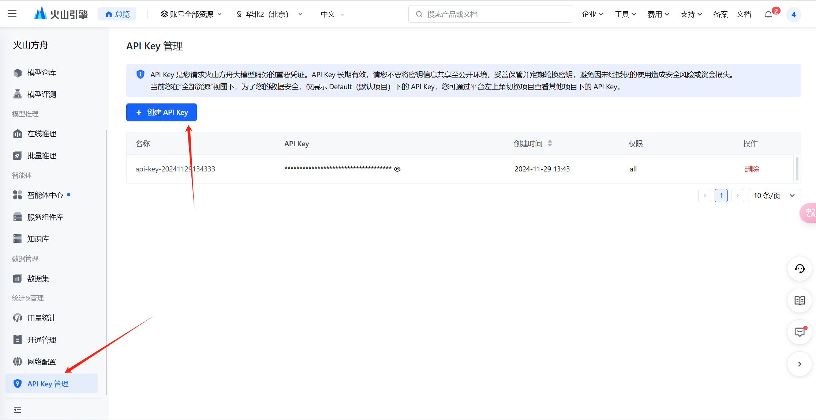Click the table vertical scrollbar
The height and width of the screenshot is (420, 816).
(x=797, y=169)
